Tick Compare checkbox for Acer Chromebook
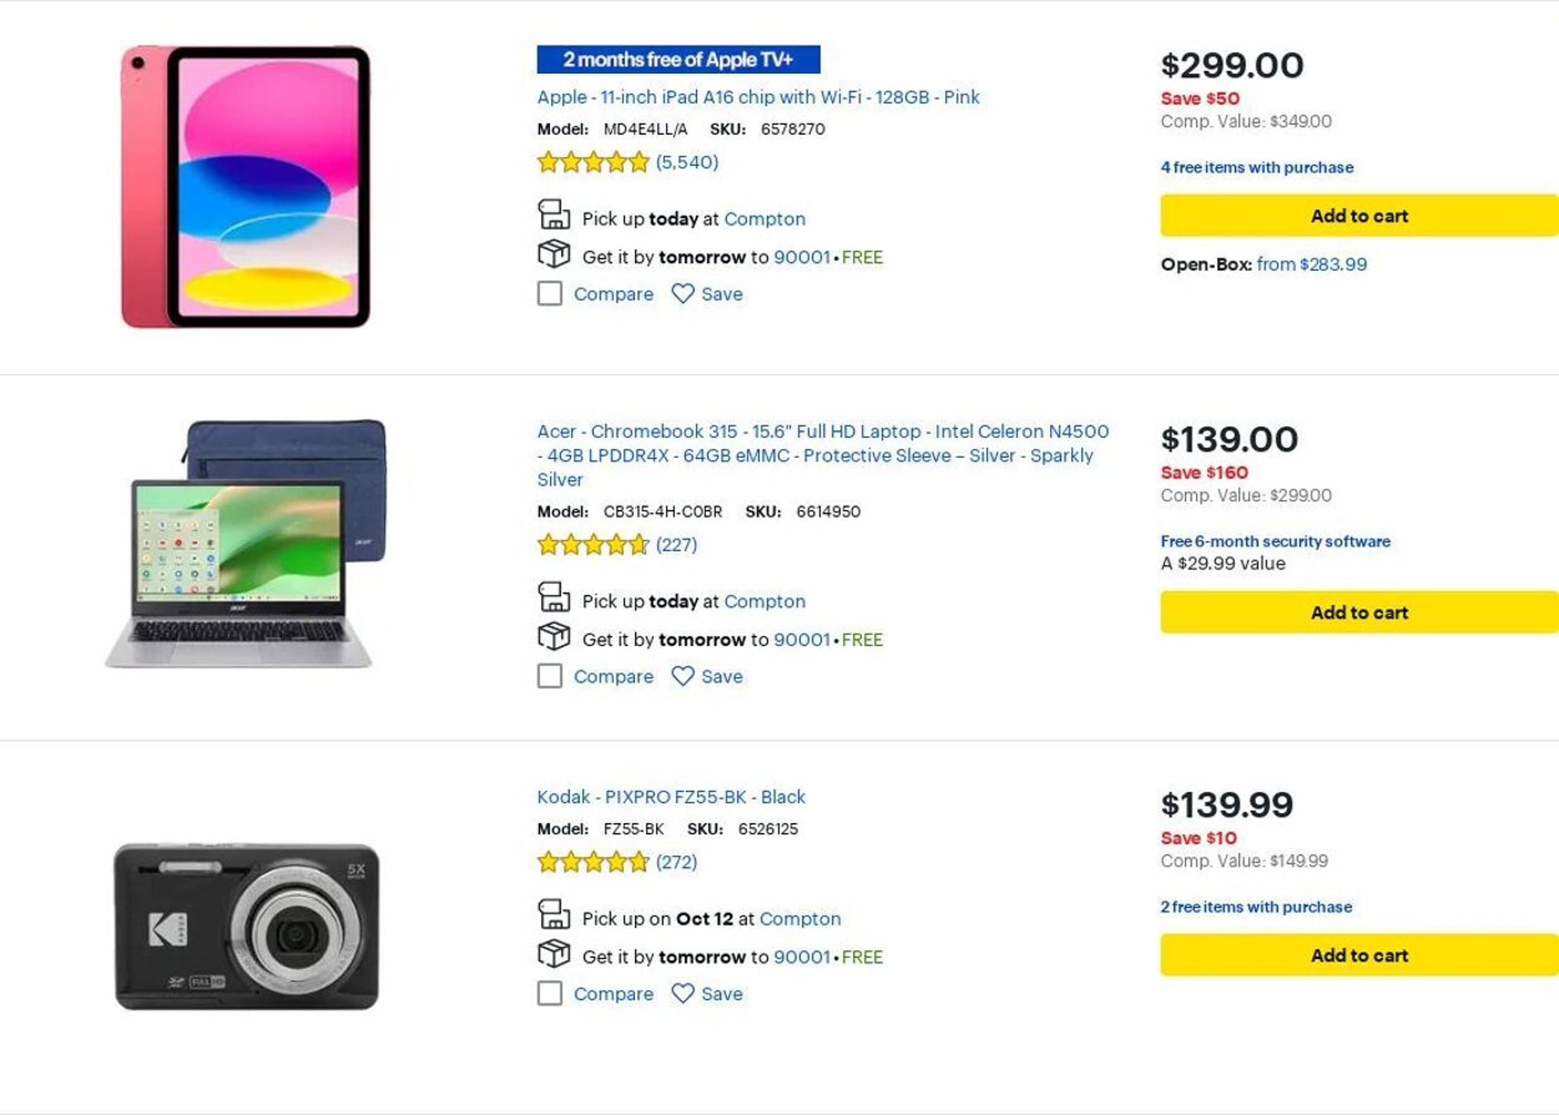Screen dimensions: 1559x1115 550,676
